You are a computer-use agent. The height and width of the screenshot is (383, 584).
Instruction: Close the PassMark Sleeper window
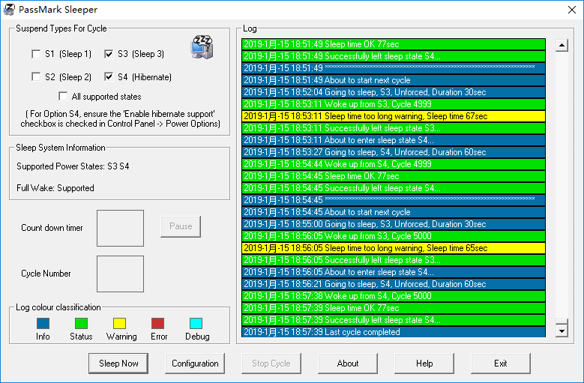pyautogui.click(x=572, y=10)
